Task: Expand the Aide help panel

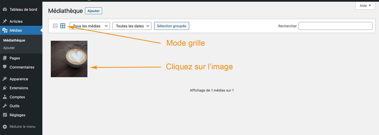Action: (x=365, y=6)
